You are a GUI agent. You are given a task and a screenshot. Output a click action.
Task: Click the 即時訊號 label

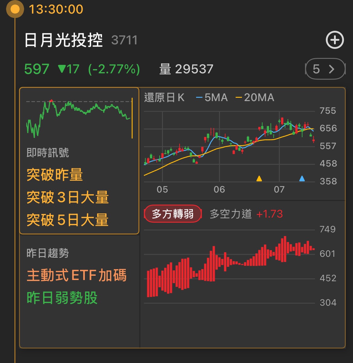point(48,153)
